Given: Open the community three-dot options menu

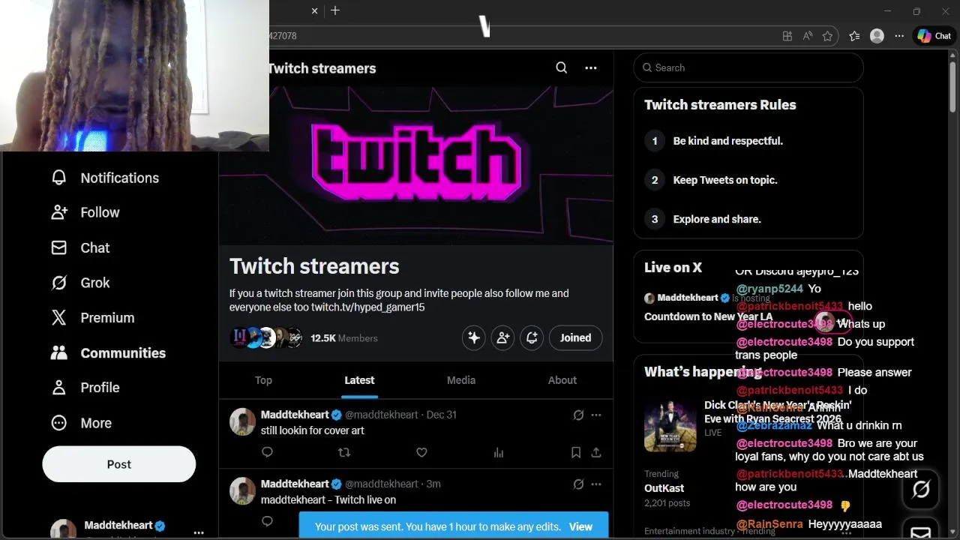Looking at the screenshot, I should pyautogui.click(x=591, y=67).
